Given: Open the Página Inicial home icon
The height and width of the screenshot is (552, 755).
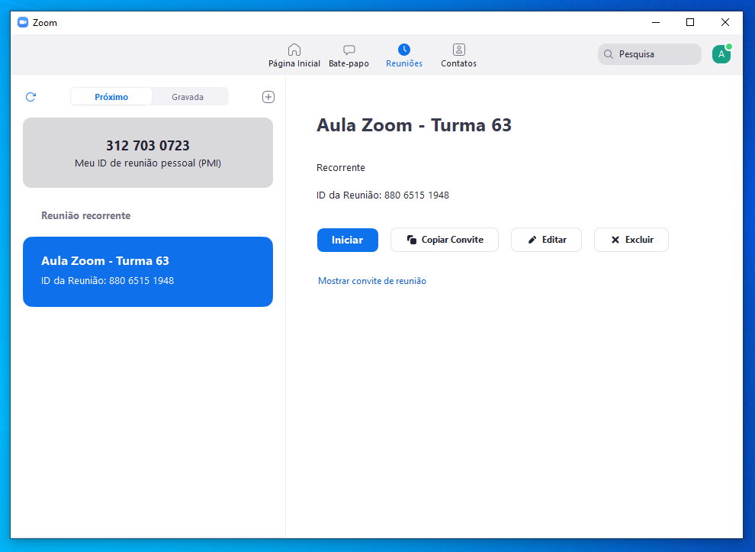Looking at the screenshot, I should [294, 50].
